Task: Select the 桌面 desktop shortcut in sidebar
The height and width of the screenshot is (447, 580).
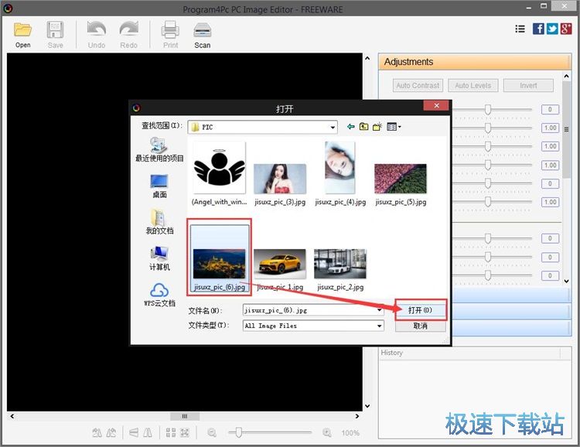Action: (159, 186)
